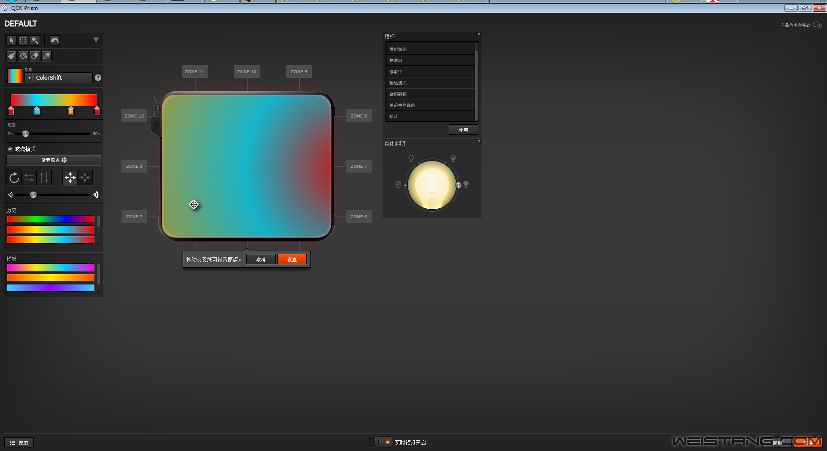The image size is (827, 451).
Task: Expand the toolbar collapse triangle
Action: coord(96,40)
